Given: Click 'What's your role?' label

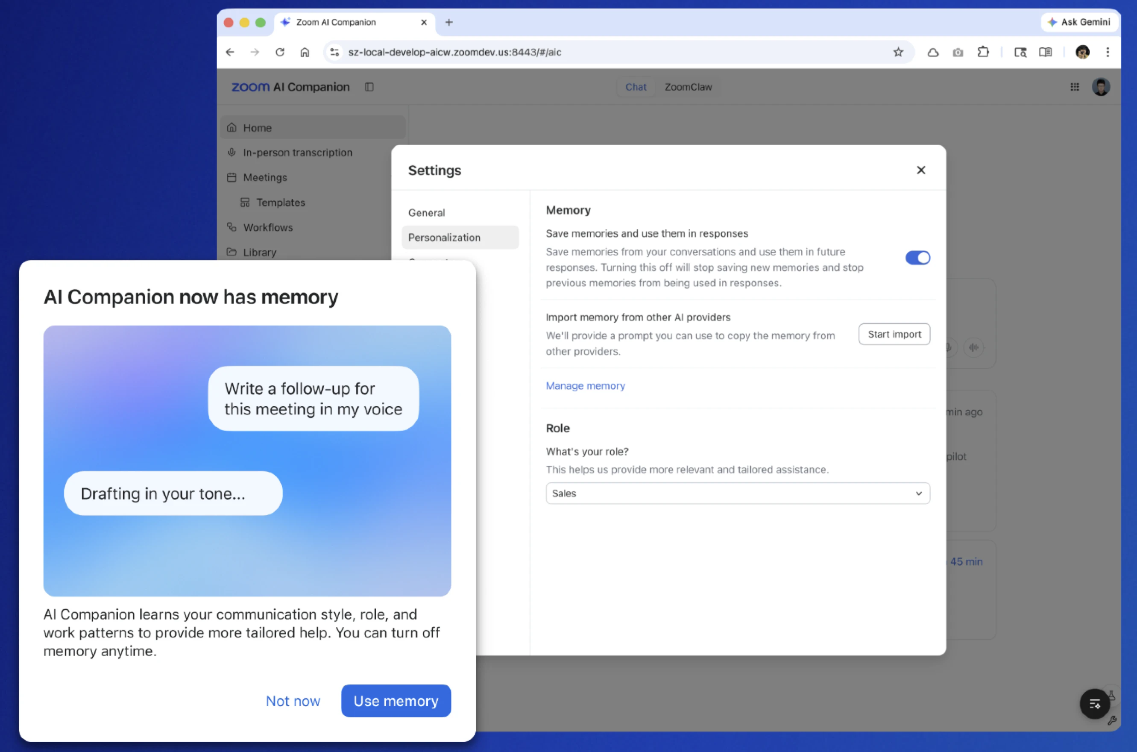Looking at the screenshot, I should pyautogui.click(x=587, y=451).
